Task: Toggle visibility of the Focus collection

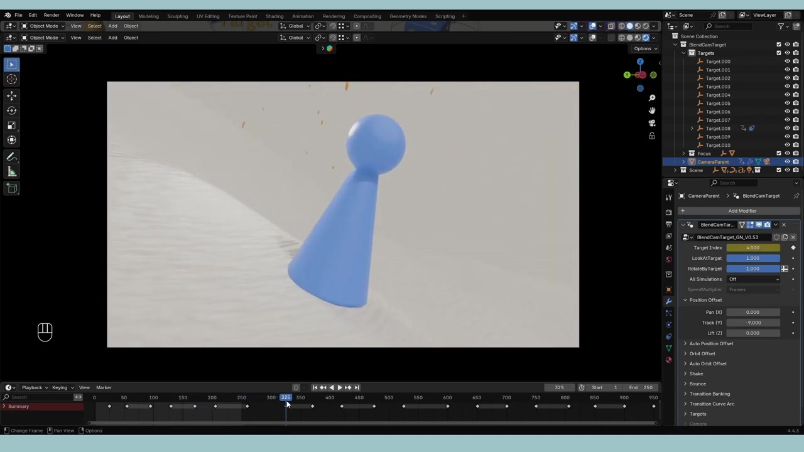Action: 787,153
